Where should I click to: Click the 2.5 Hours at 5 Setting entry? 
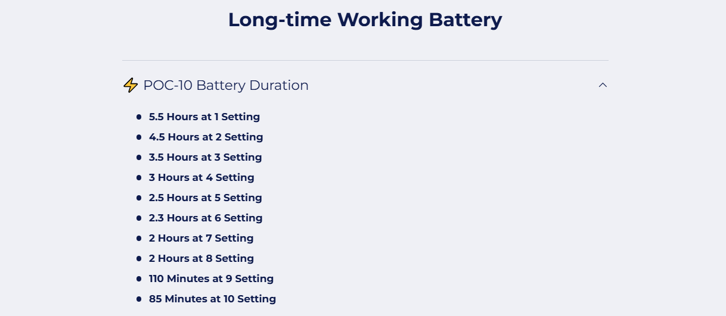(205, 198)
